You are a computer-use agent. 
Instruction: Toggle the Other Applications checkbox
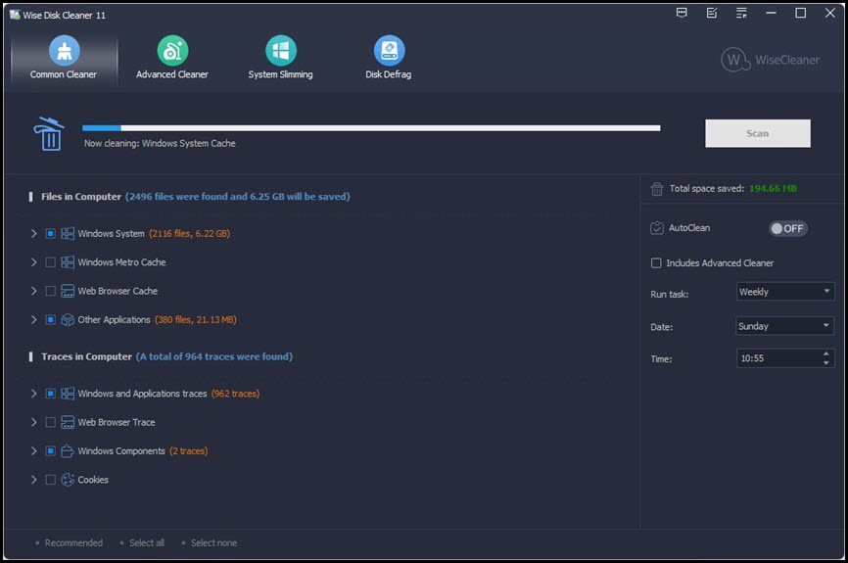(x=50, y=319)
